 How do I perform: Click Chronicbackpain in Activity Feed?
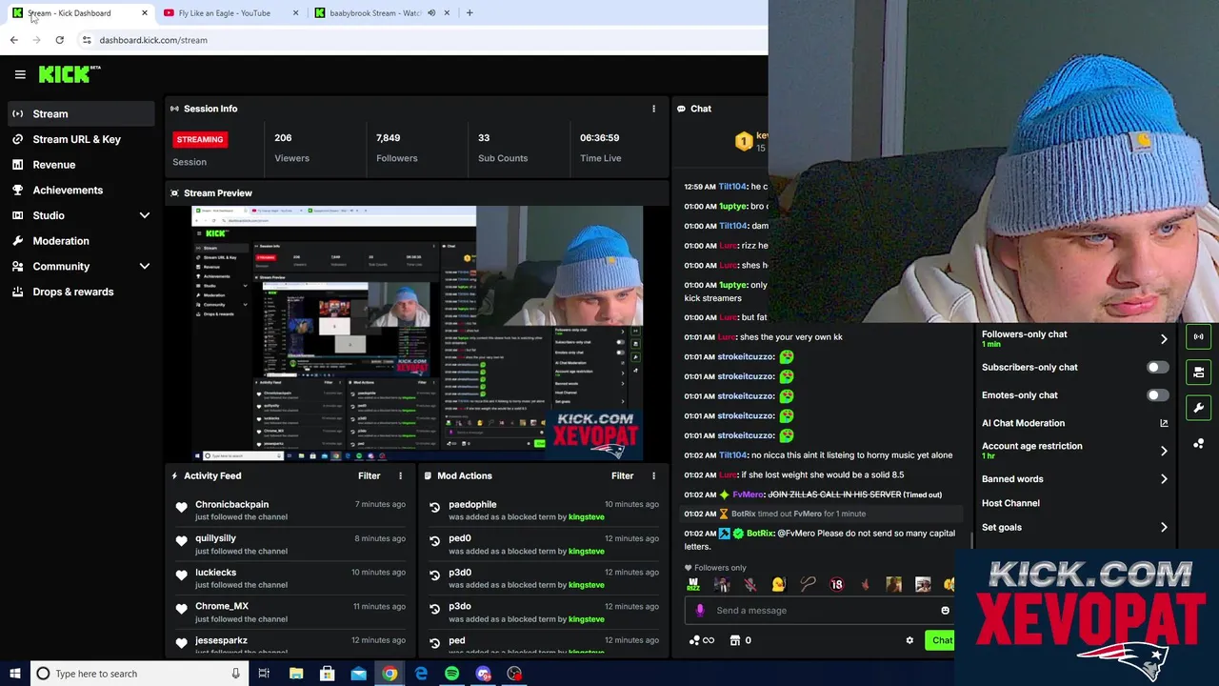coord(231,504)
